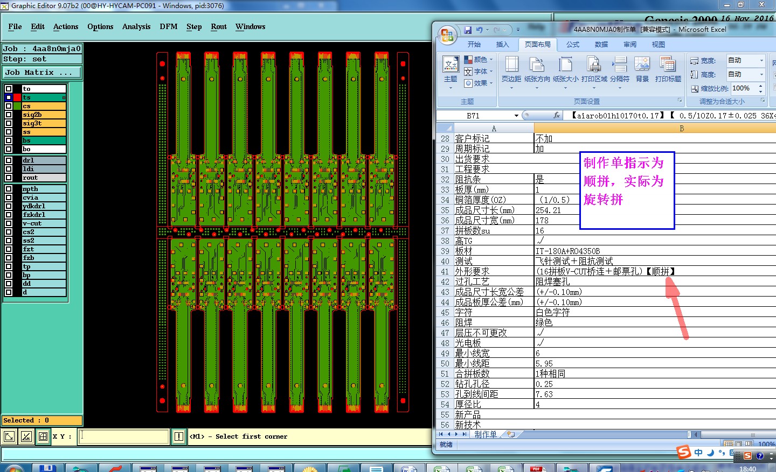The width and height of the screenshot is (776, 472).
Task: Toggle the checkbox for layer npth
Action: [9, 189]
